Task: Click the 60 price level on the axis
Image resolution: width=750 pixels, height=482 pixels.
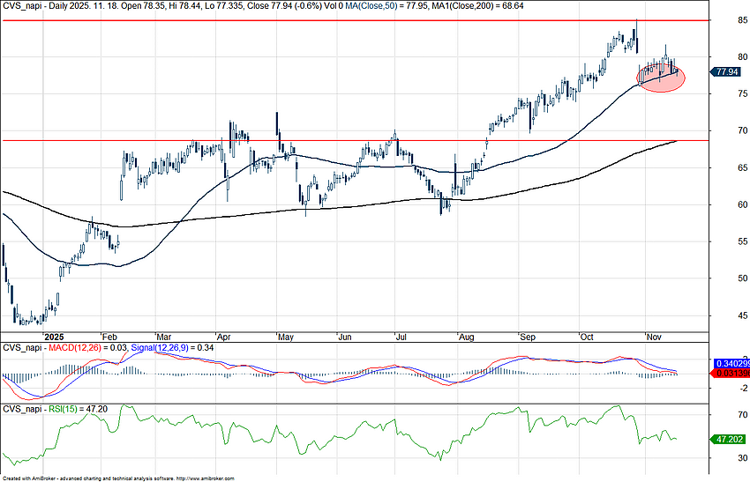Action: click(731, 204)
